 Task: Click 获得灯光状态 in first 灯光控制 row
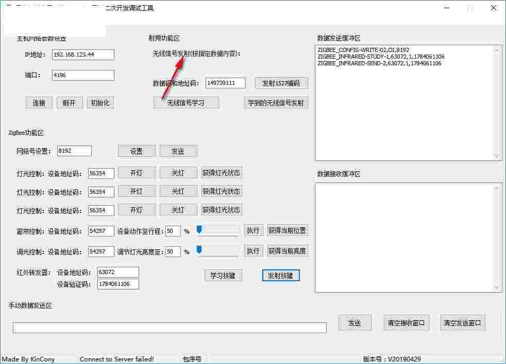[x=222, y=173]
